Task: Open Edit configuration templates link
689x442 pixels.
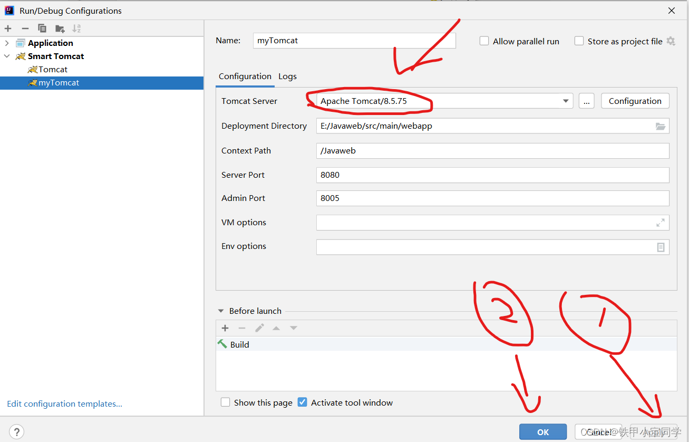Action: (64, 404)
